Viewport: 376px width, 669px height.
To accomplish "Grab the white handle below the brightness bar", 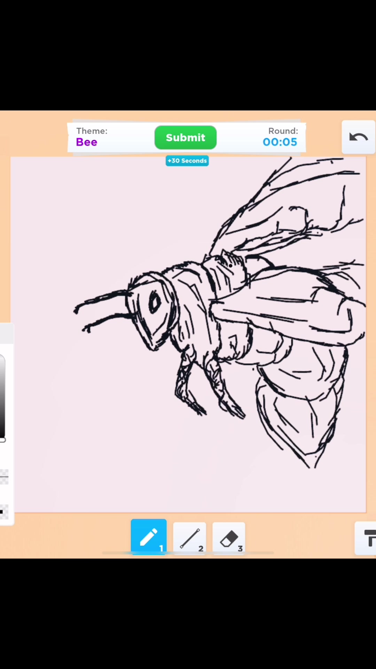I will [x=3, y=440].
